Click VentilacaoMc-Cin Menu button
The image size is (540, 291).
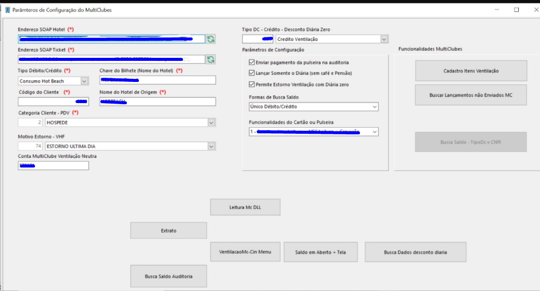click(245, 252)
